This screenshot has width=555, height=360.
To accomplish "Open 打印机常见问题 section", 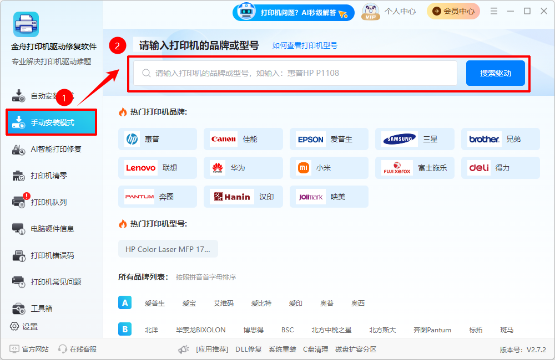I will [x=51, y=281].
